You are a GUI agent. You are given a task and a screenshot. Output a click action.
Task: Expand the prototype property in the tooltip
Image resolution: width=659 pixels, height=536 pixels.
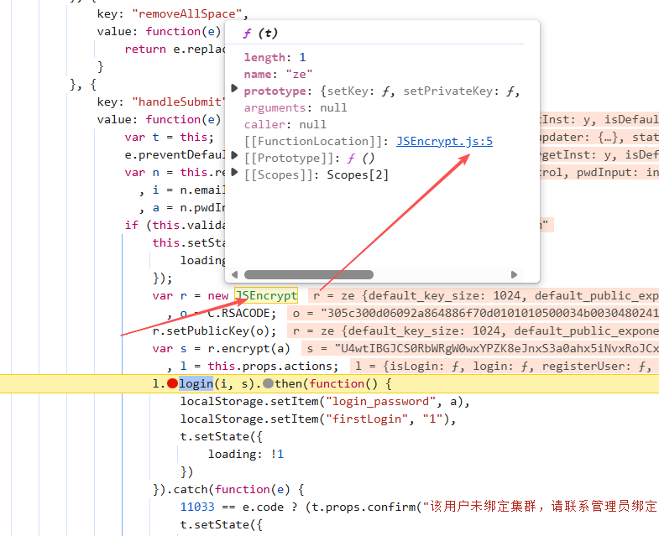234,89
